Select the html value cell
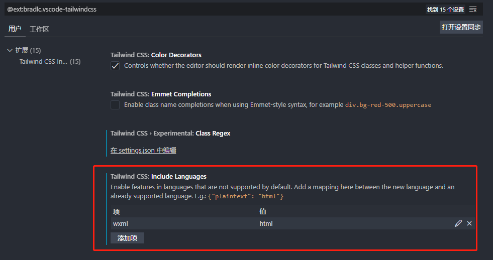Screen dimensions: 493x260 click(266, 223)
